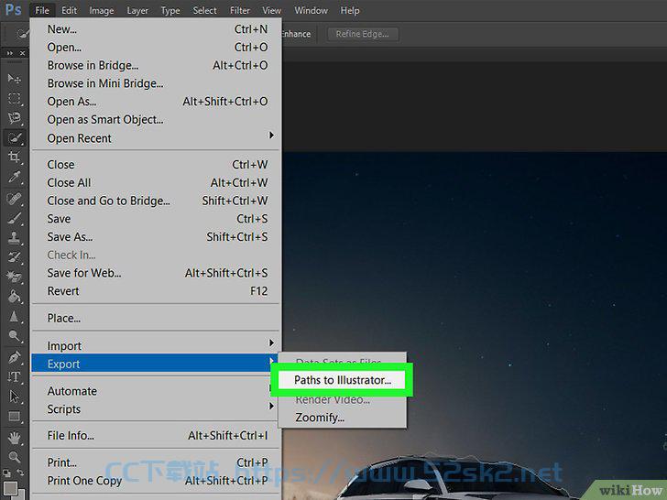The width and height of the screenshot is (667, 500).
Task: Select the Rectangle shape tool
Action: click(x=14, y=416)
